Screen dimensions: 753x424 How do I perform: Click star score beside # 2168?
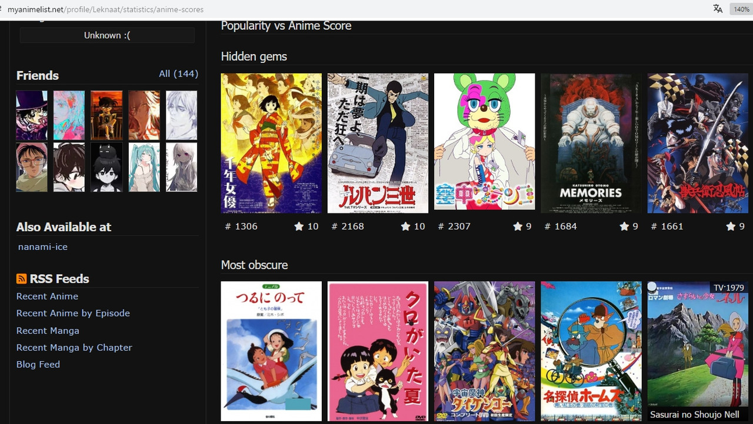tap(412, 226)
